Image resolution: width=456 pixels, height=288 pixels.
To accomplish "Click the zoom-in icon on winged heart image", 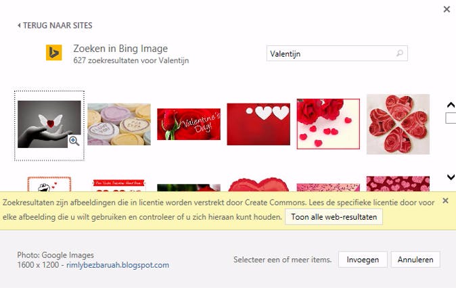I will coord(74,141).
